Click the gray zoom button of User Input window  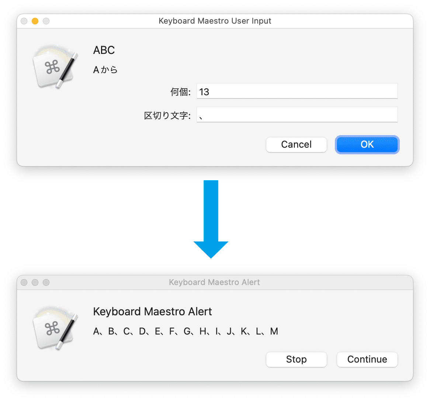click(x=46, y=21)
